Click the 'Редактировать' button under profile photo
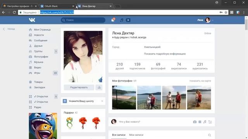The width and height of the screenshot is (248, 139). [x=79, y=88]
